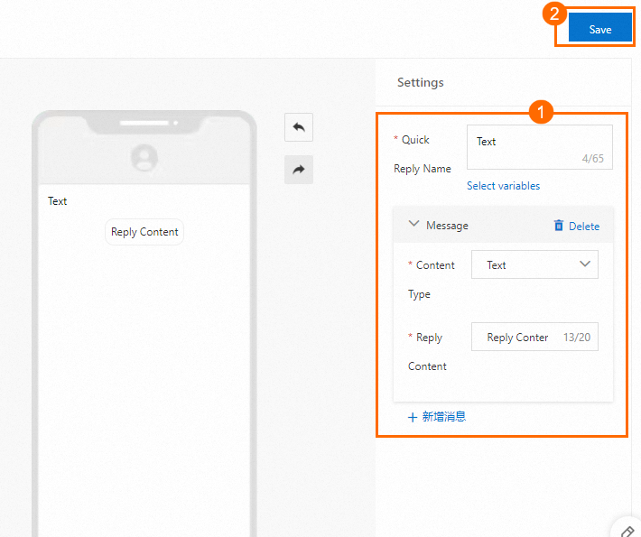Click the Settings panel heading
This screenshot has height=537, width=641.
(x=420, y=82)
